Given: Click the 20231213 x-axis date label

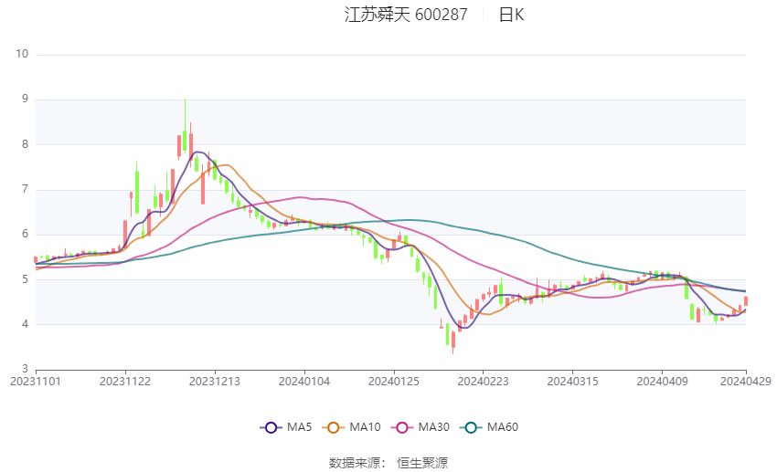Looking at the screenshot, I should 215,382.
